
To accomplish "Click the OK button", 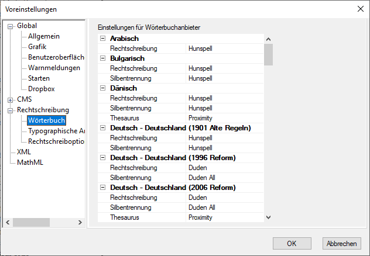I will pos(291,243).
